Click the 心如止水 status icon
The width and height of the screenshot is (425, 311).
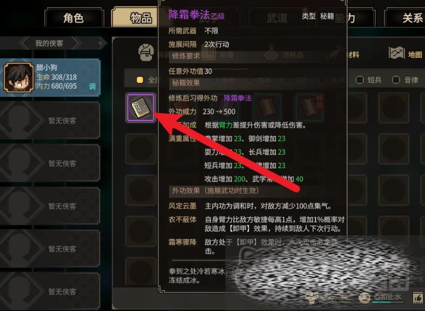coord(364,297)
